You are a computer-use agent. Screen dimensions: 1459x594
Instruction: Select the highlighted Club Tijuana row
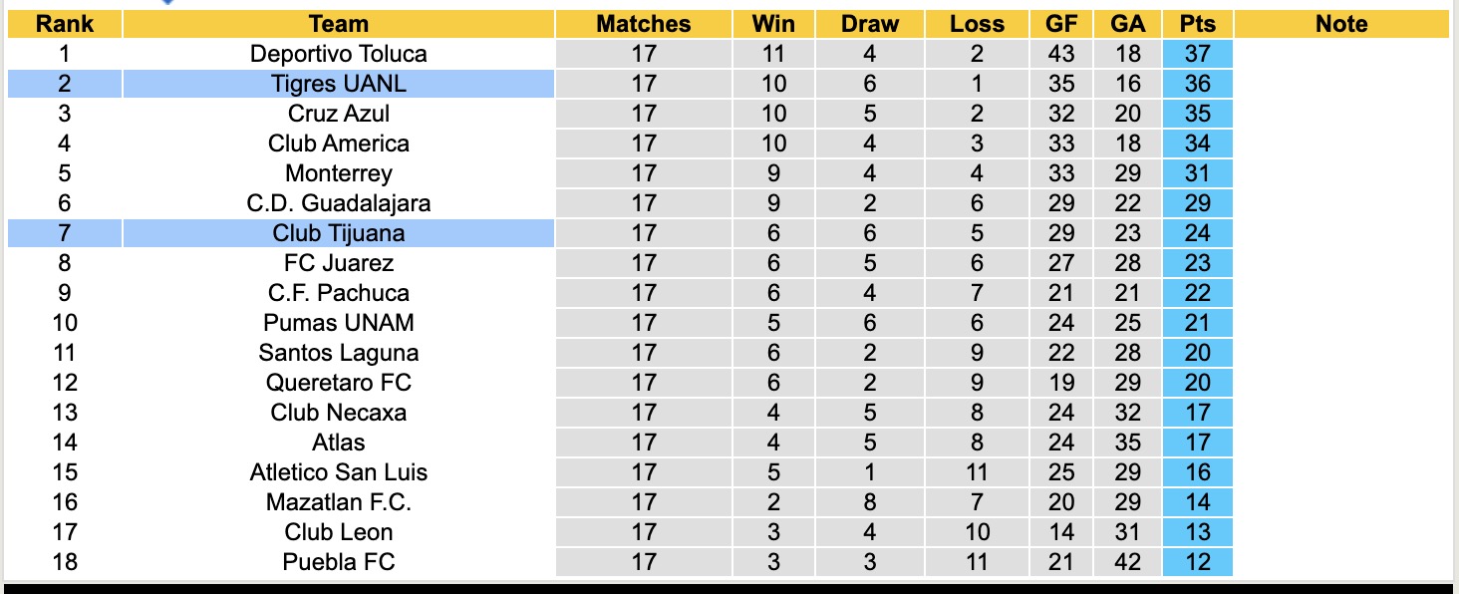coord(339,233)
